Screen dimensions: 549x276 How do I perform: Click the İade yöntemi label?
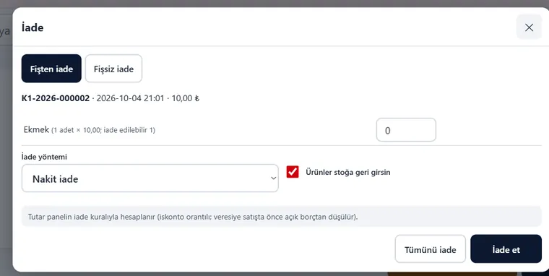(44, 157)
